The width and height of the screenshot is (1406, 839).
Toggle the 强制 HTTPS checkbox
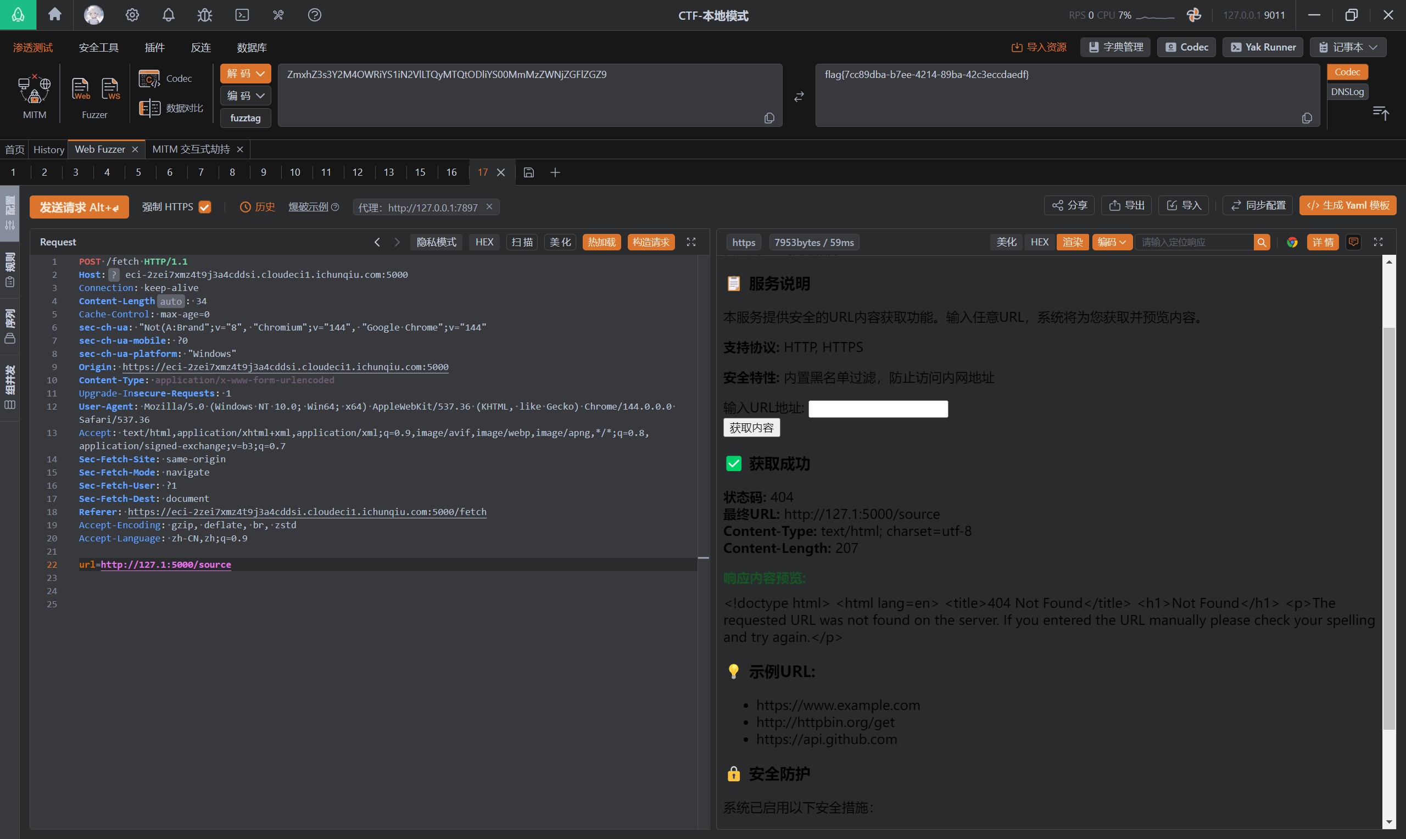[205, 207]
